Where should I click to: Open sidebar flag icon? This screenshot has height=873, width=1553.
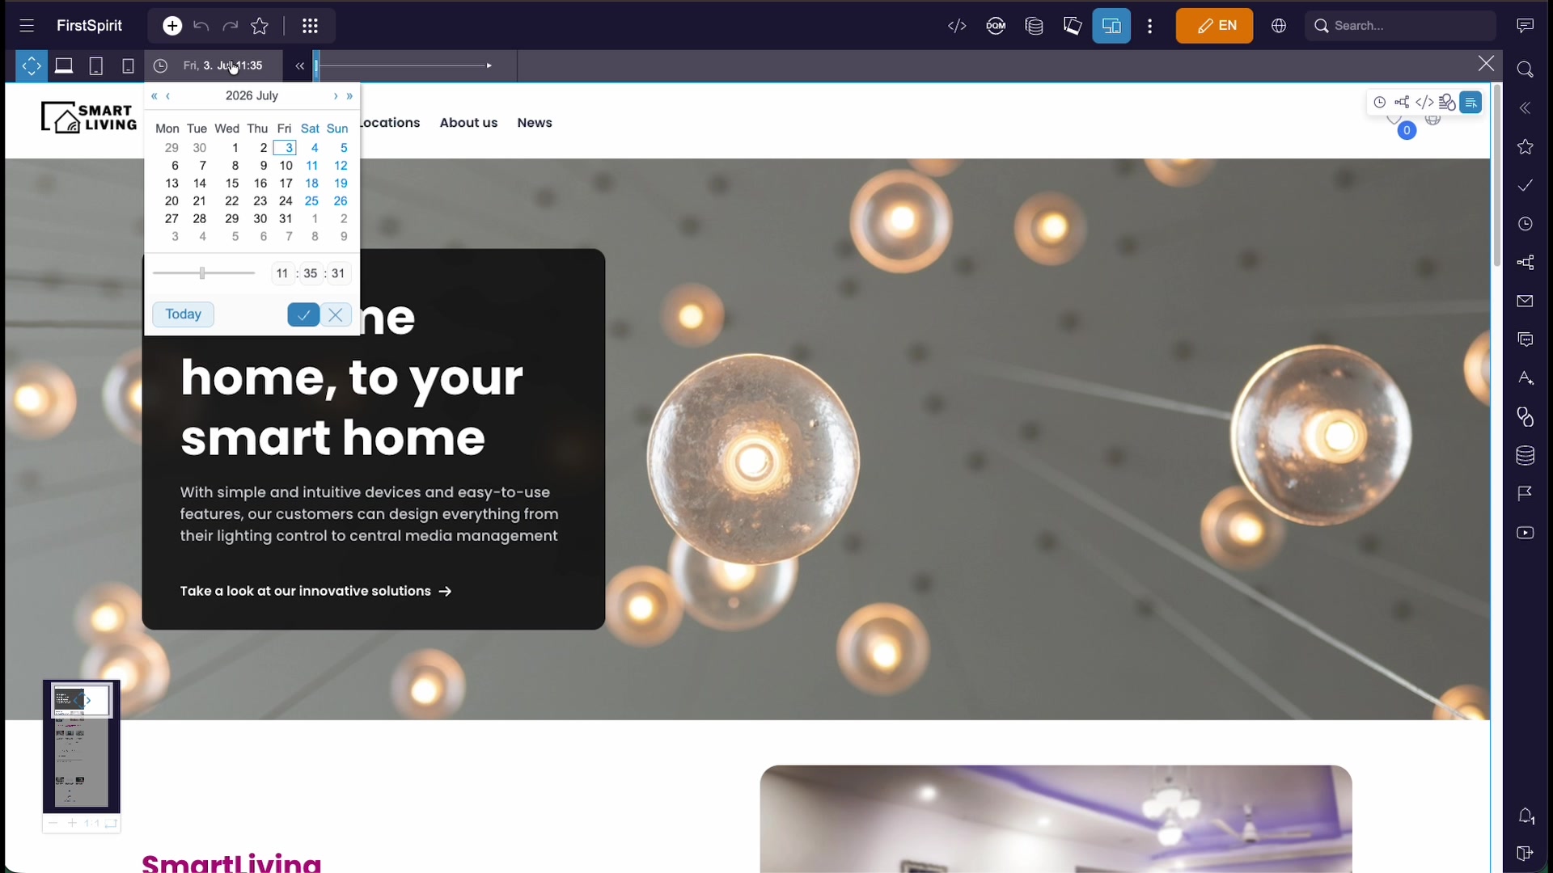(1525, 494)
